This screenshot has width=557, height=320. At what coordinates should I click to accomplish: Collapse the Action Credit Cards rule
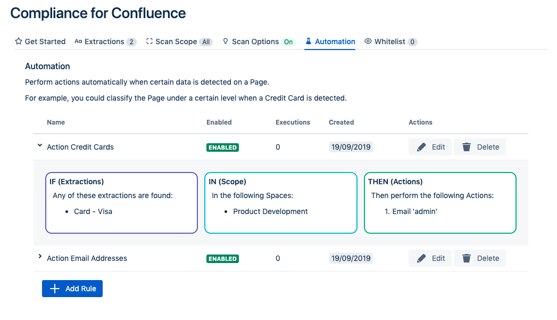coord(40,145)
